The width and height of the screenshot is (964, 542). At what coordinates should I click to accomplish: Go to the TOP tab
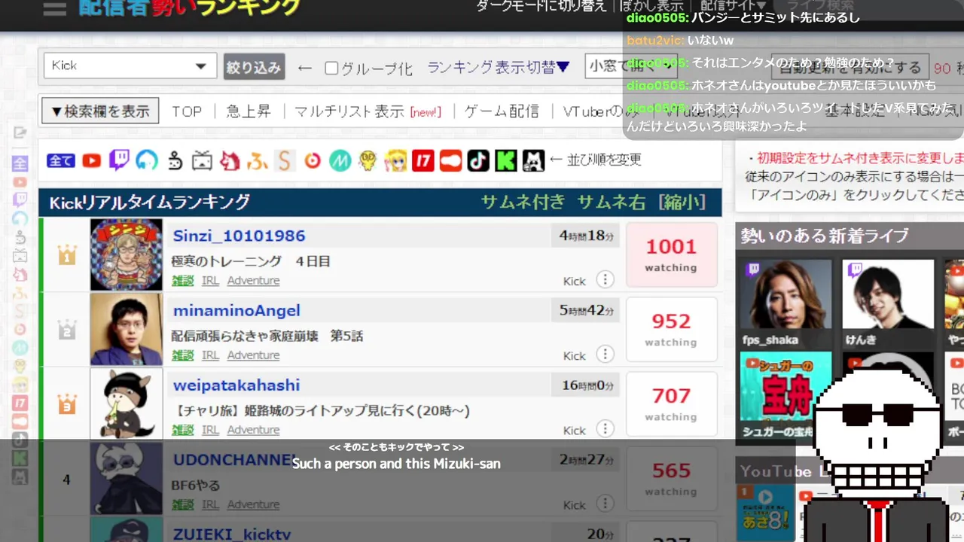187,111
